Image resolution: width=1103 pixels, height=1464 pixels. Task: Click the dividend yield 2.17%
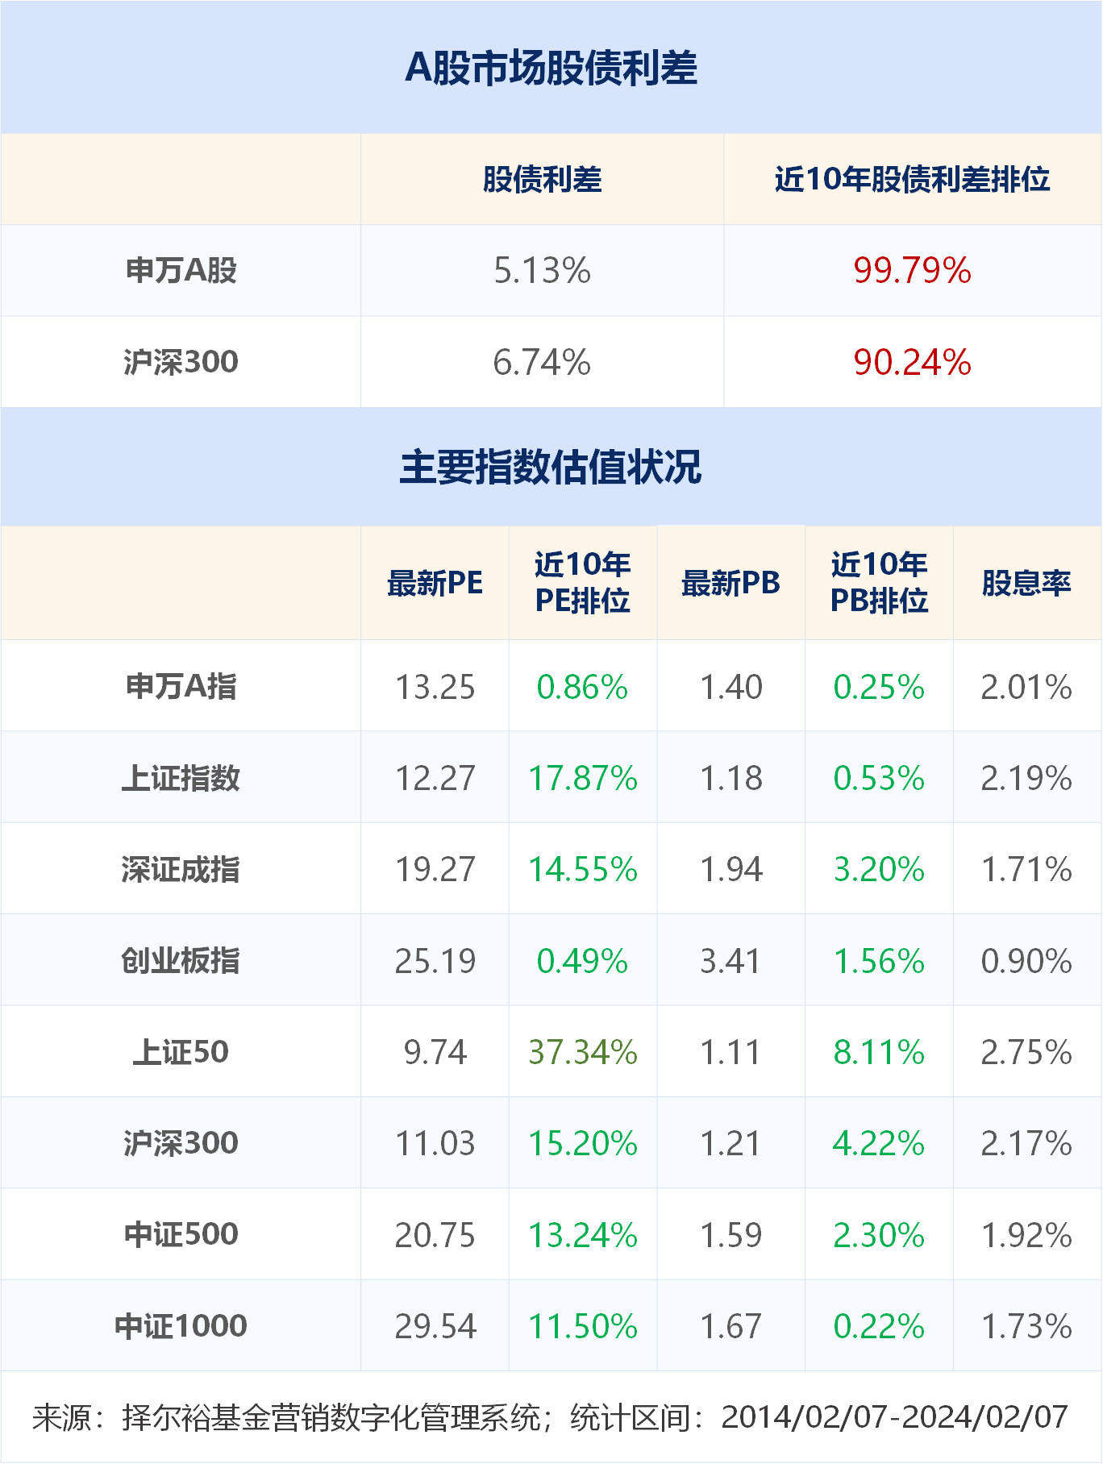coord(1027,1143)
